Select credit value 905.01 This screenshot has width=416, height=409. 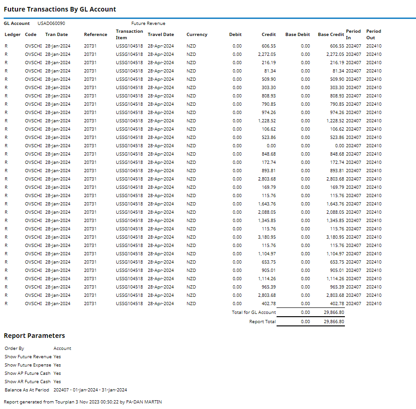click(x=269, y=270)
